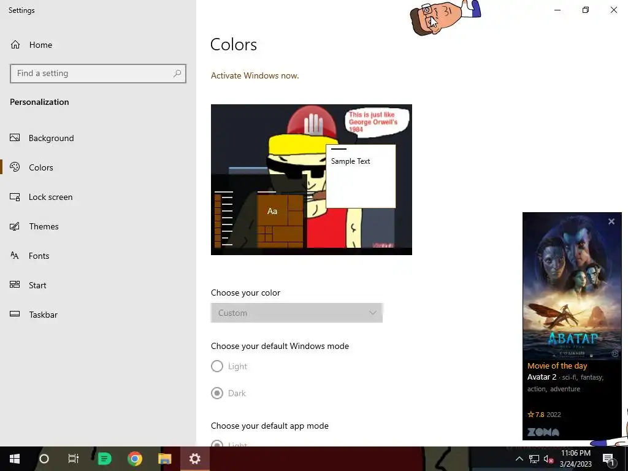Launch Google Chrome from taskbar
The height and width of the screenshot is (471, 628).
pos(135,459)
